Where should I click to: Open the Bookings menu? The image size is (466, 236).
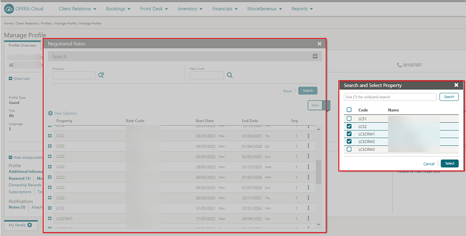coord(118,9)
